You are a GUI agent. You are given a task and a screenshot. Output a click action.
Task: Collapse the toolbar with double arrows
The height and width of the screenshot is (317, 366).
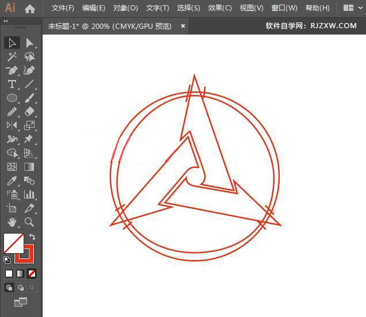click(6, 21)
